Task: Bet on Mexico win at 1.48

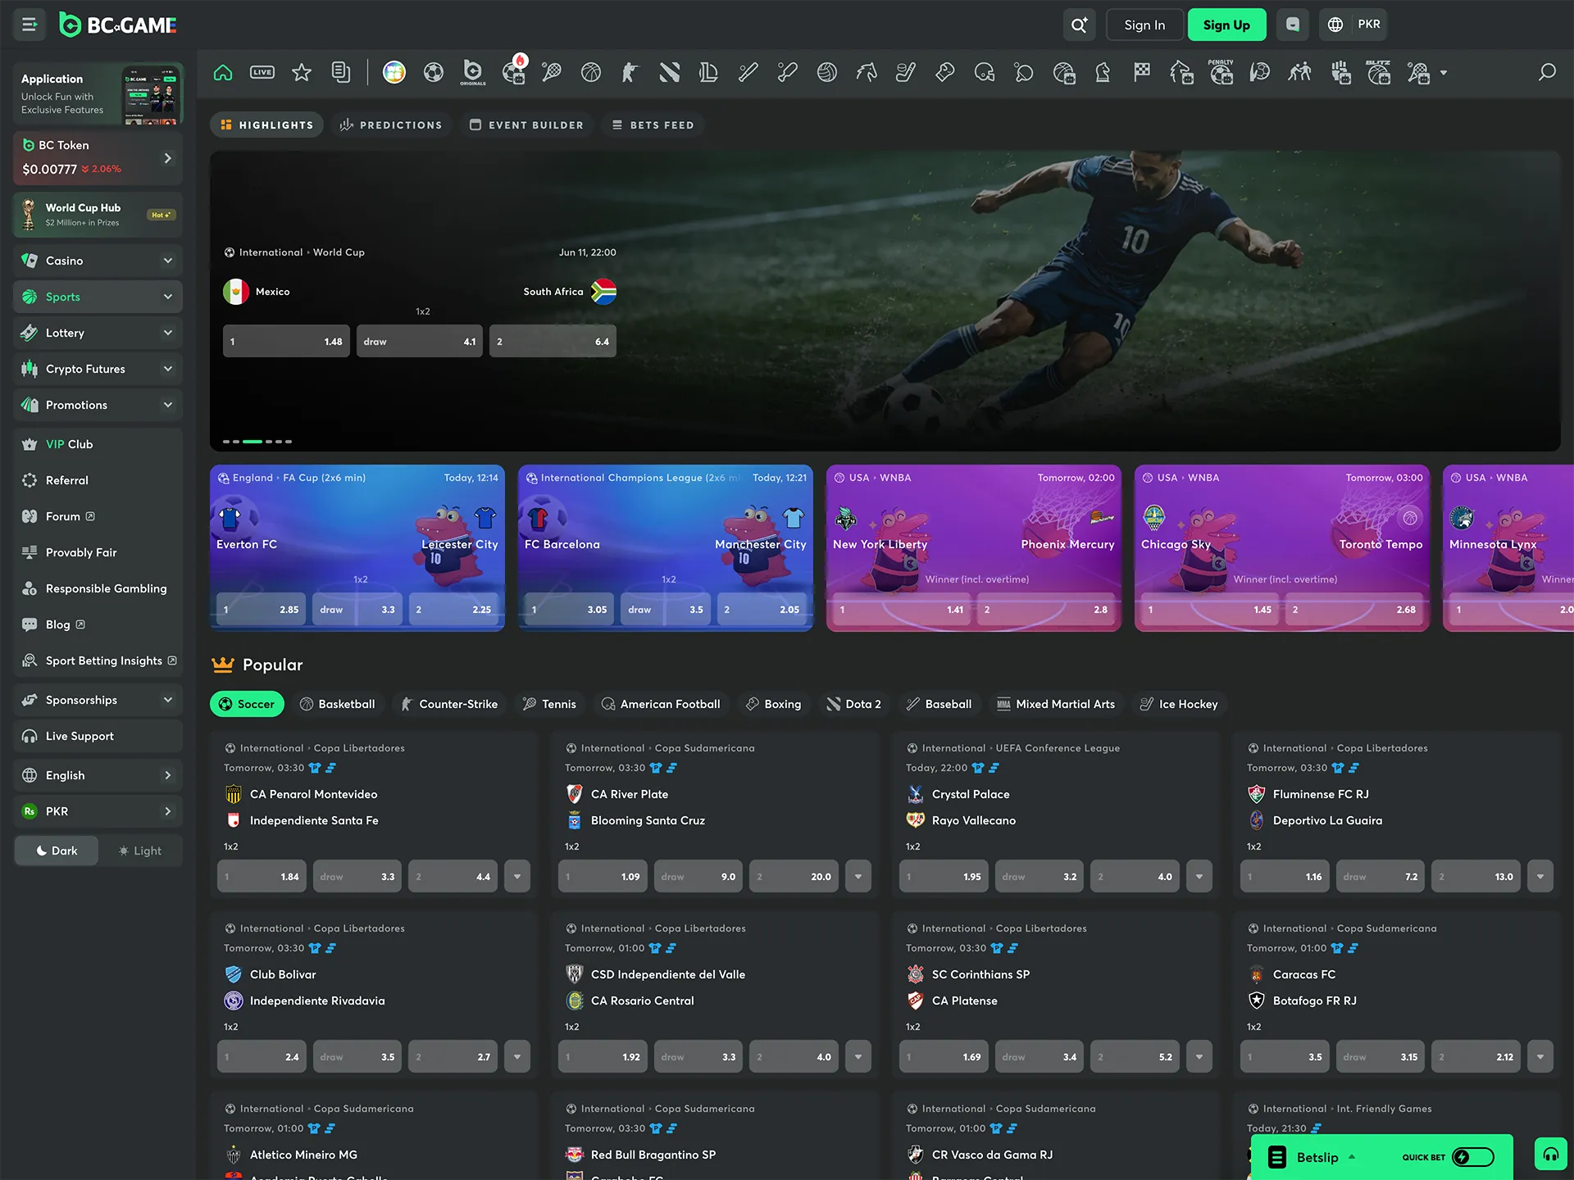Action: coord(286,342)
